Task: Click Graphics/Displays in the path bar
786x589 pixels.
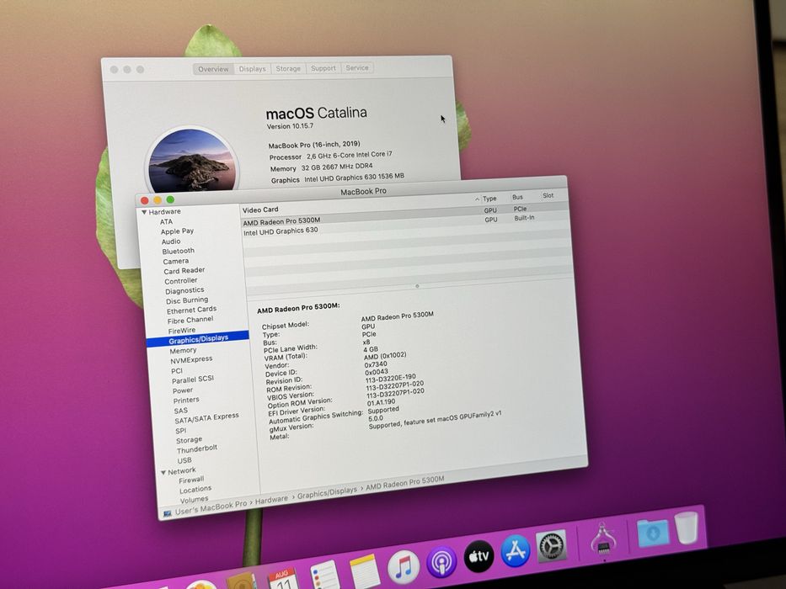Action: (327, 493)
